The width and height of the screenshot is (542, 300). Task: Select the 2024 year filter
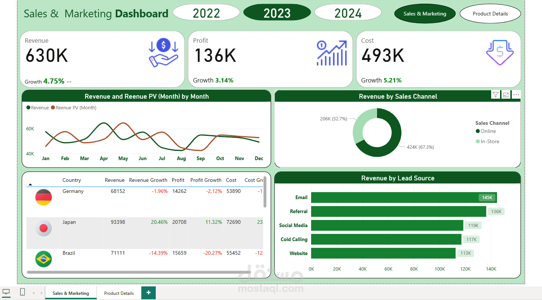pyautogui.click(x=348, y=12)
